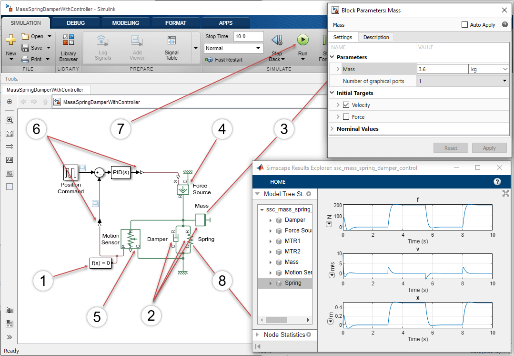The height and width of the screenshot is (356, 514).
Task: Click the Save disk icon
Action: [x=25, y=48]
